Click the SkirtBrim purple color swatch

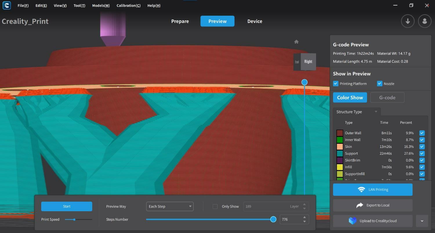tap(340, 160)
